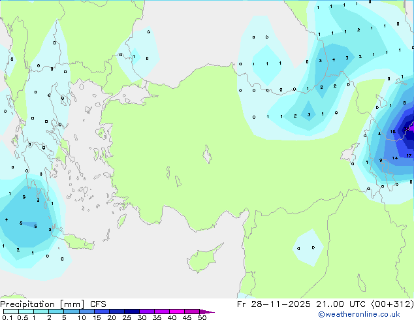This screenshot has height=320, width=414.
Task: Click the precipitation value '16' on the map
Action: (393, 131)
